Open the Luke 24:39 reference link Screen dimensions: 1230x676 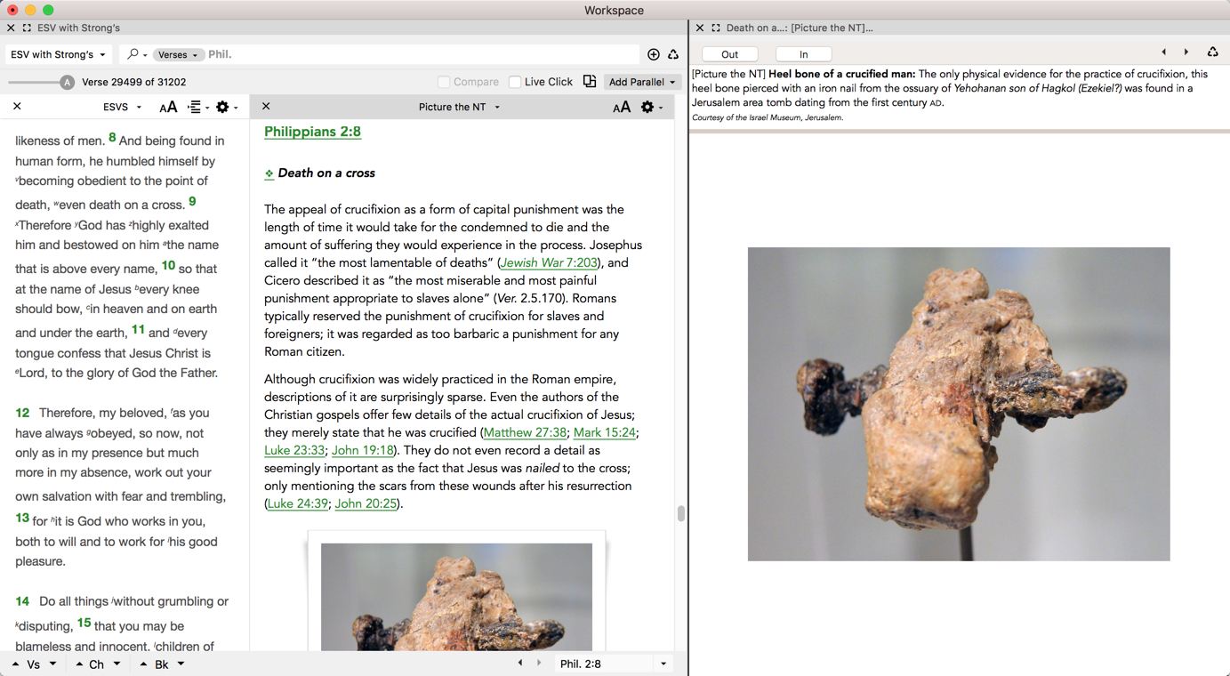tap(298, 503)
